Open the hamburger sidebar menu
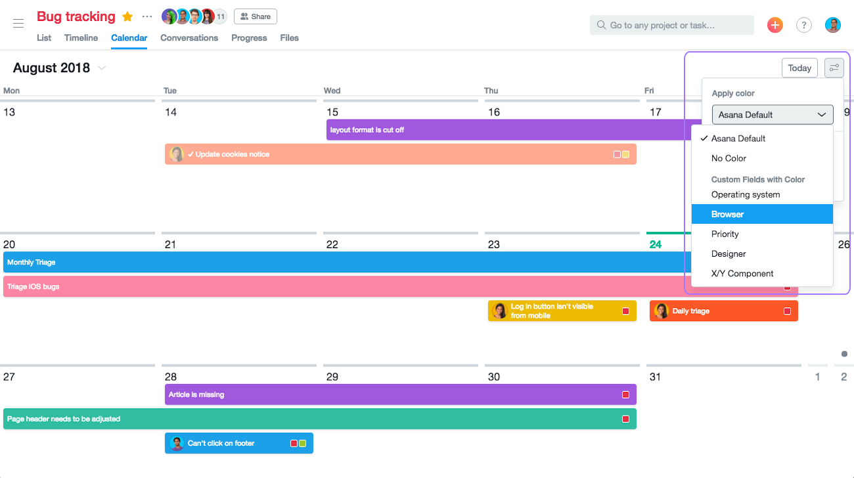The height and width of the screenshot is (478, 854). [x=18, y=24]
